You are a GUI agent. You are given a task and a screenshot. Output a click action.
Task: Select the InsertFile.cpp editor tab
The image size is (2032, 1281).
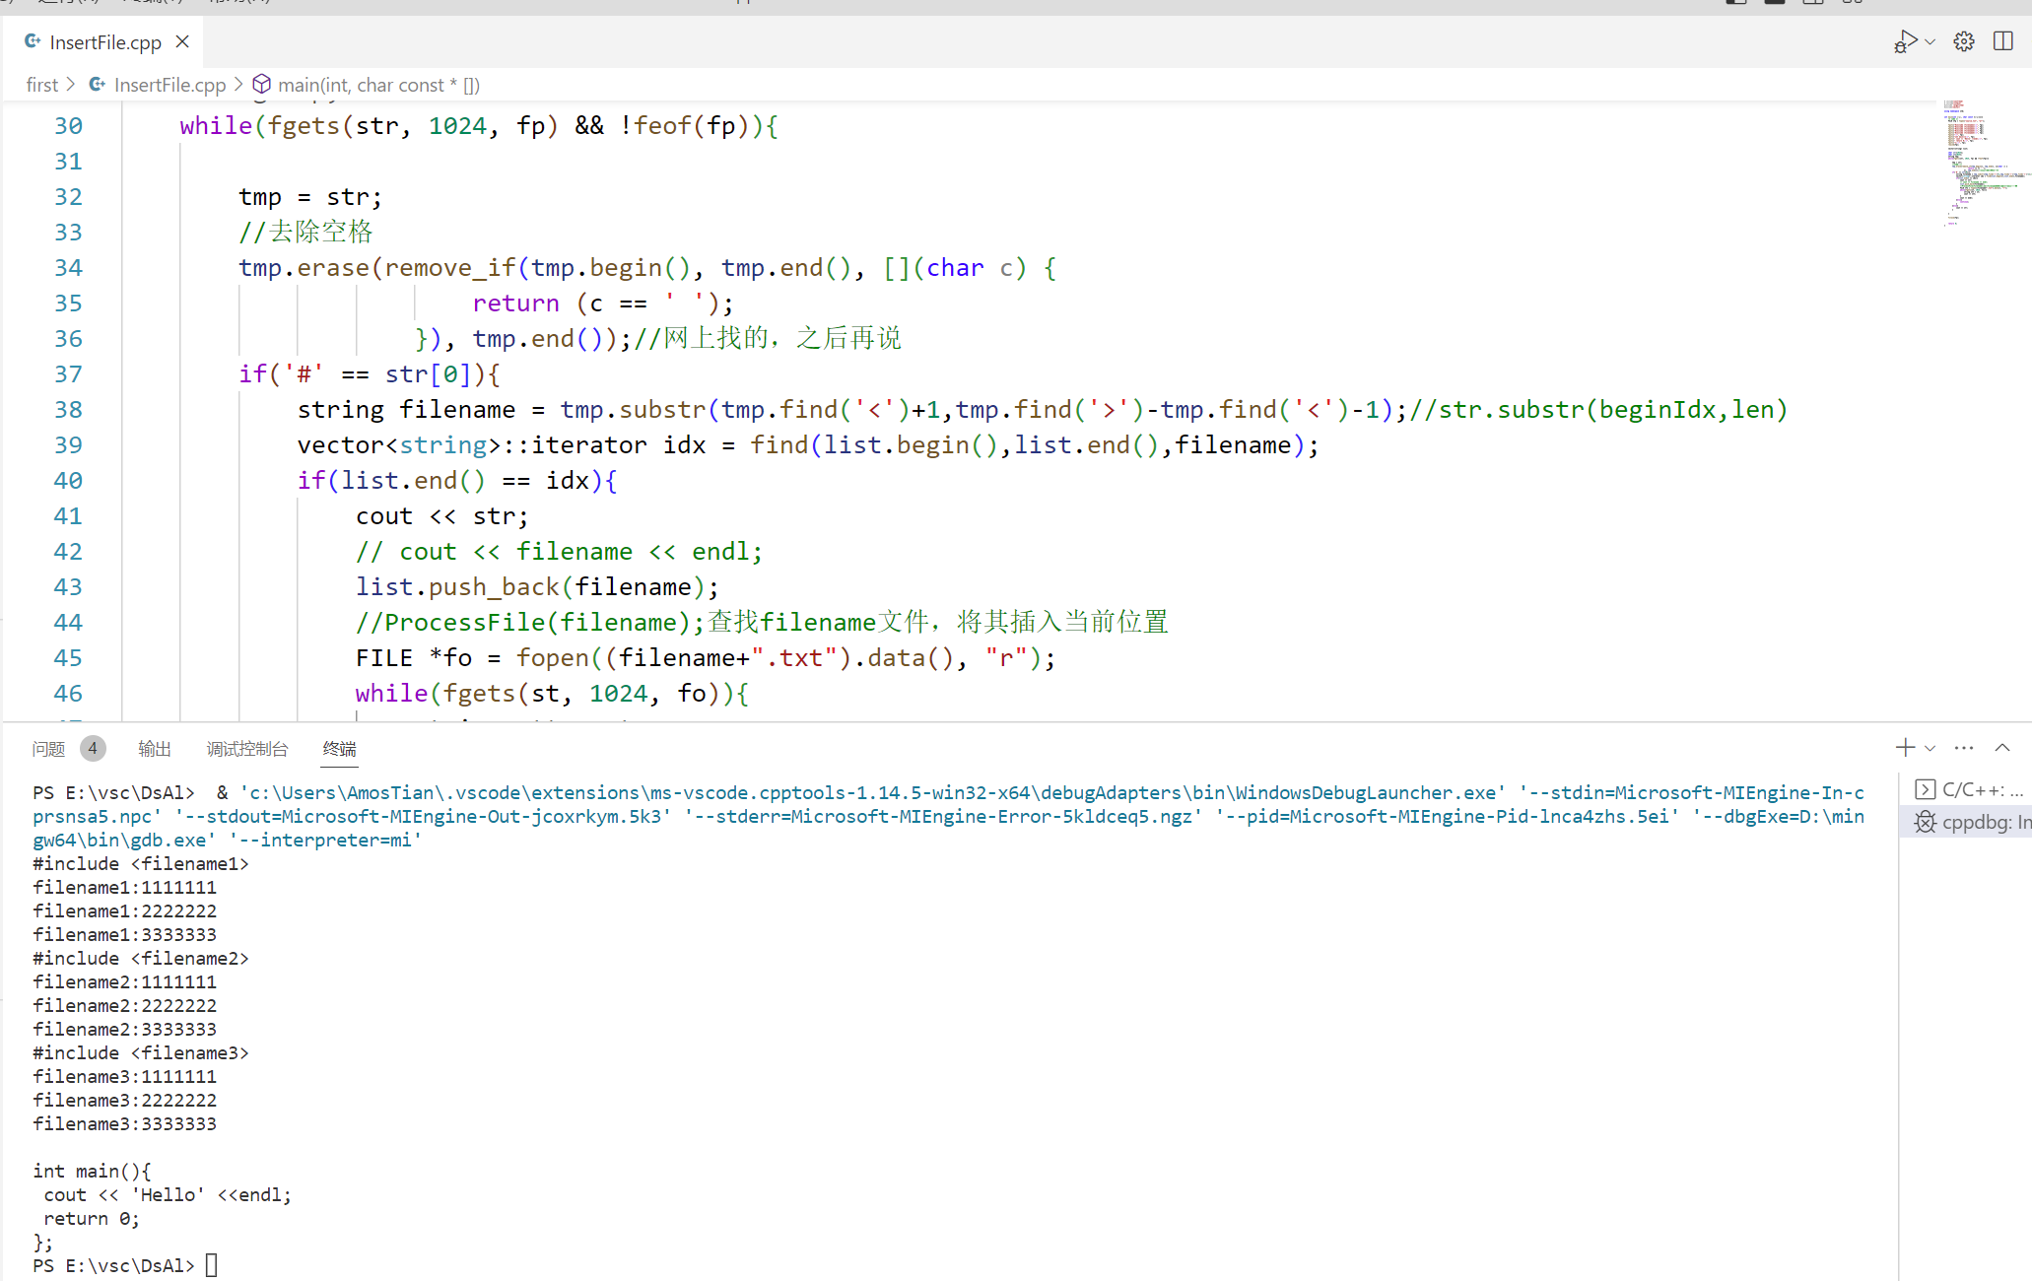coord(104,42)
